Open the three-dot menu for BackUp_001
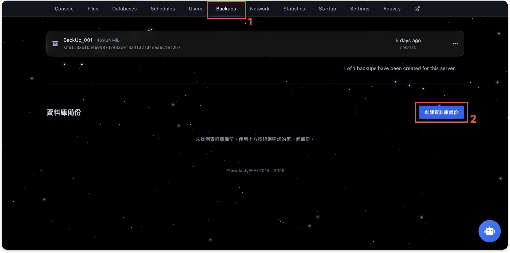Image resolution: width=510 pixels, height=253 pixels. pyautogui.click(x=455, y=44)
